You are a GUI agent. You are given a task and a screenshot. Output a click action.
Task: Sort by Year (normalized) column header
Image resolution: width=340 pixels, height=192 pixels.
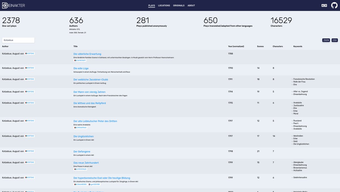[236, 46]
